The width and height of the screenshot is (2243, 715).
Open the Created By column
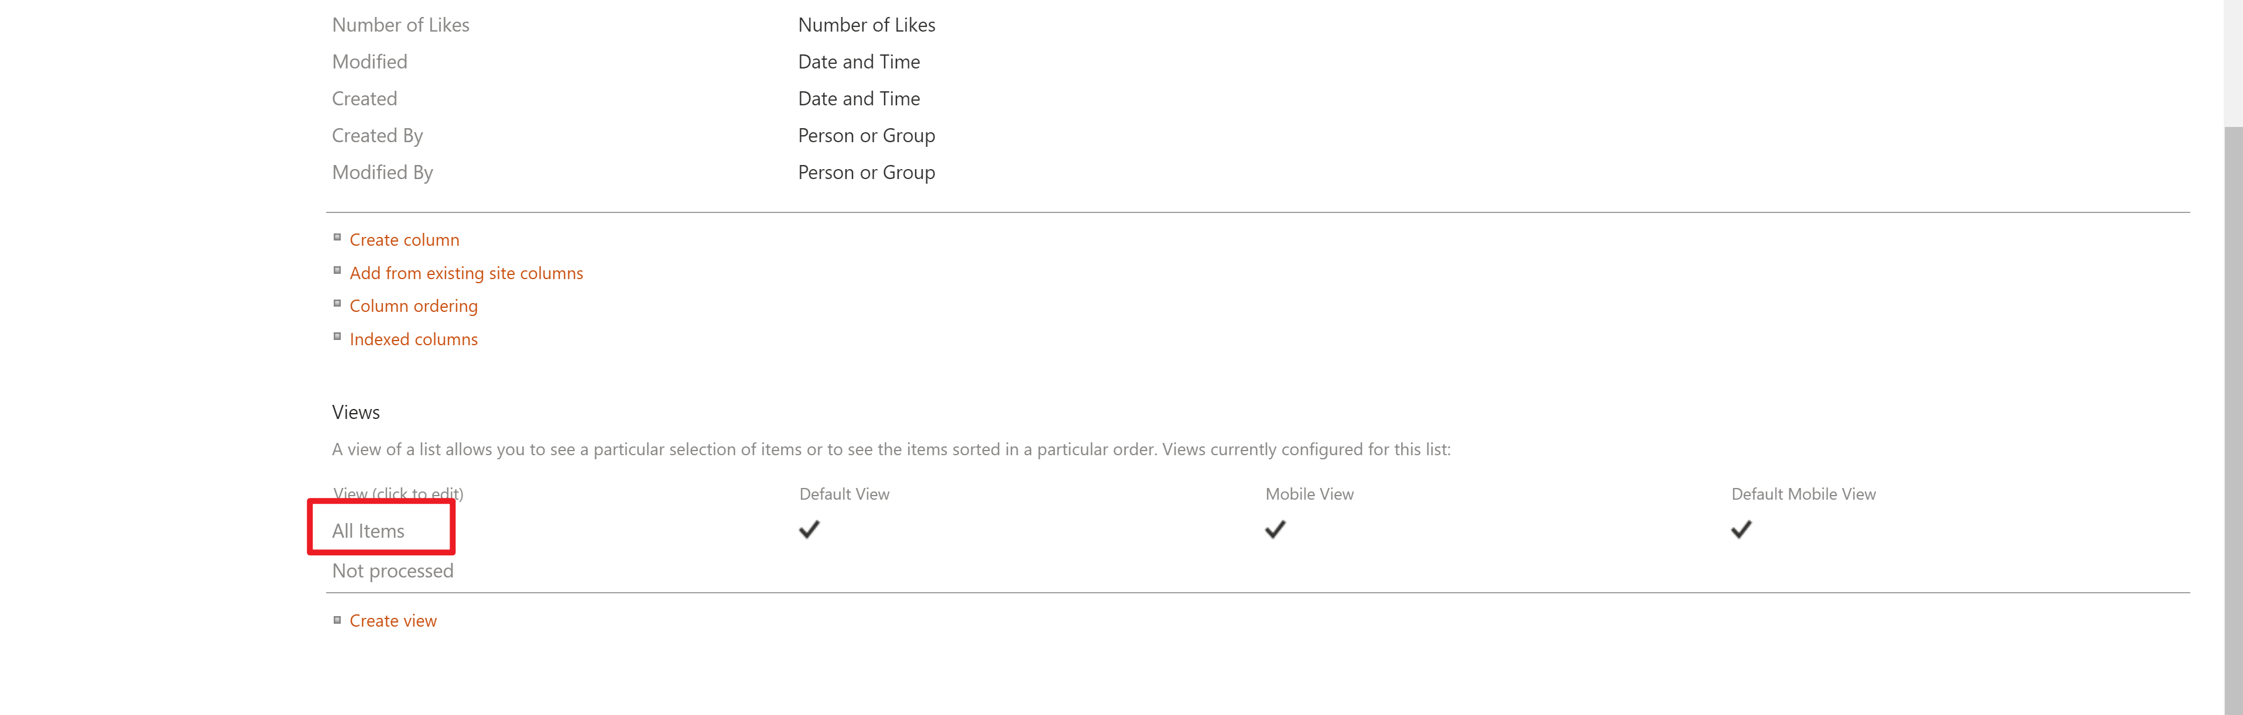377,136
